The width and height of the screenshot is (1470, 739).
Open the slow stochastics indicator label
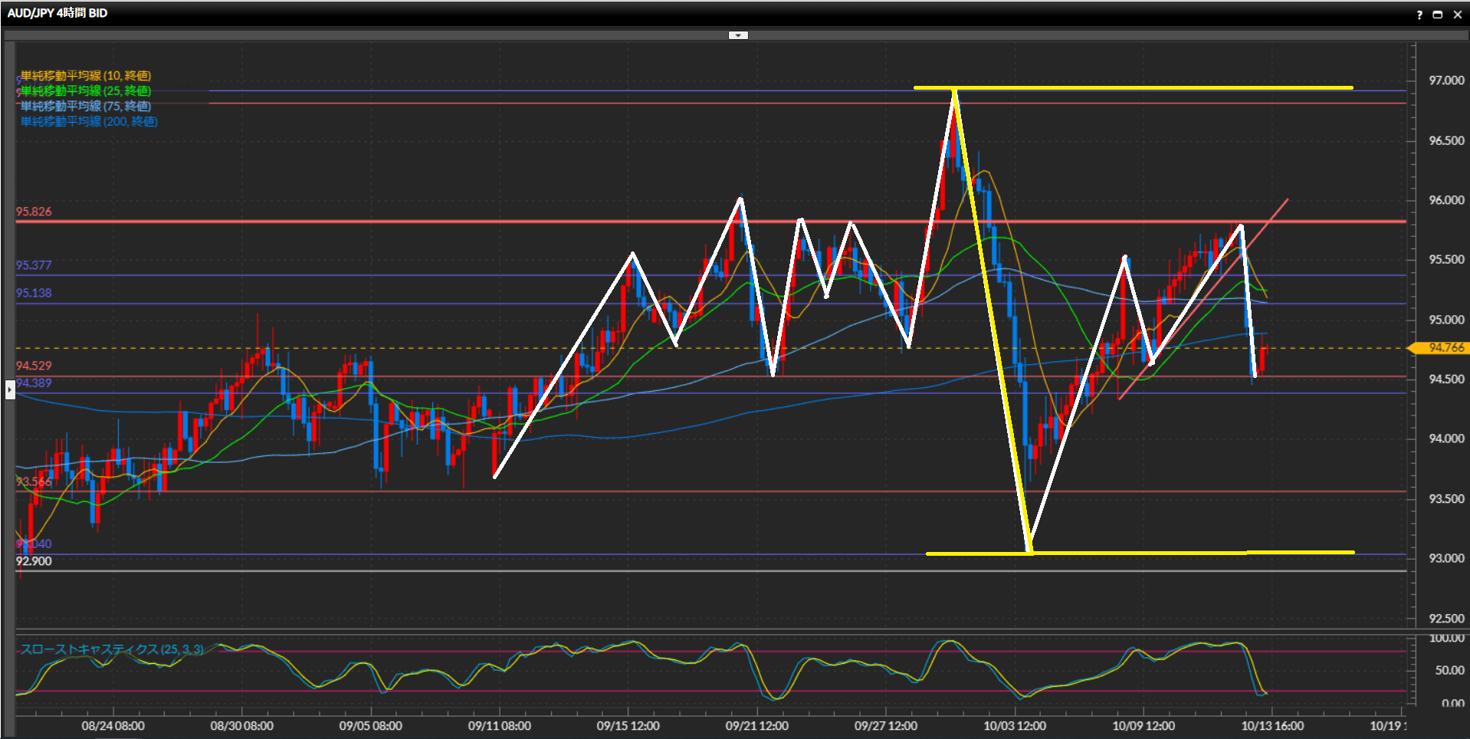pyautogui.click(x=112, y=649)
